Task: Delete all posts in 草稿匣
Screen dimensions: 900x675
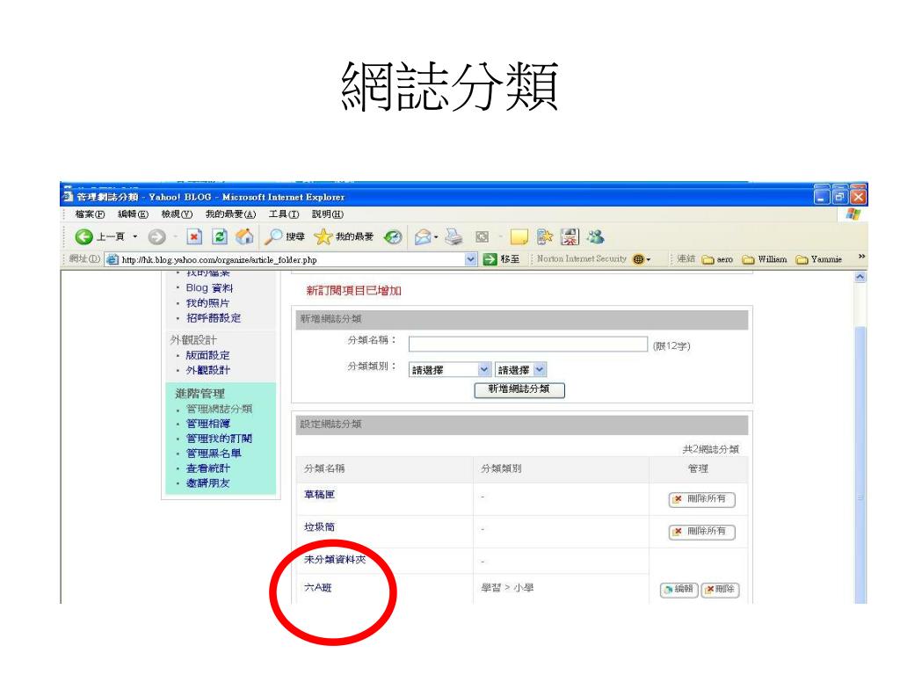Action: click(x=701, y=499)
